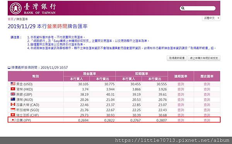This screenshot has height=144, width=232.
Task: Open history rate 查詢 for SGD
Action: point(207,110)
